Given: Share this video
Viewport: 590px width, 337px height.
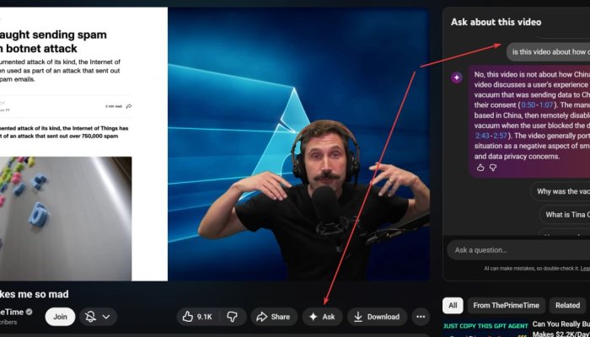Looking at the screenshot, I should point(274,317).
